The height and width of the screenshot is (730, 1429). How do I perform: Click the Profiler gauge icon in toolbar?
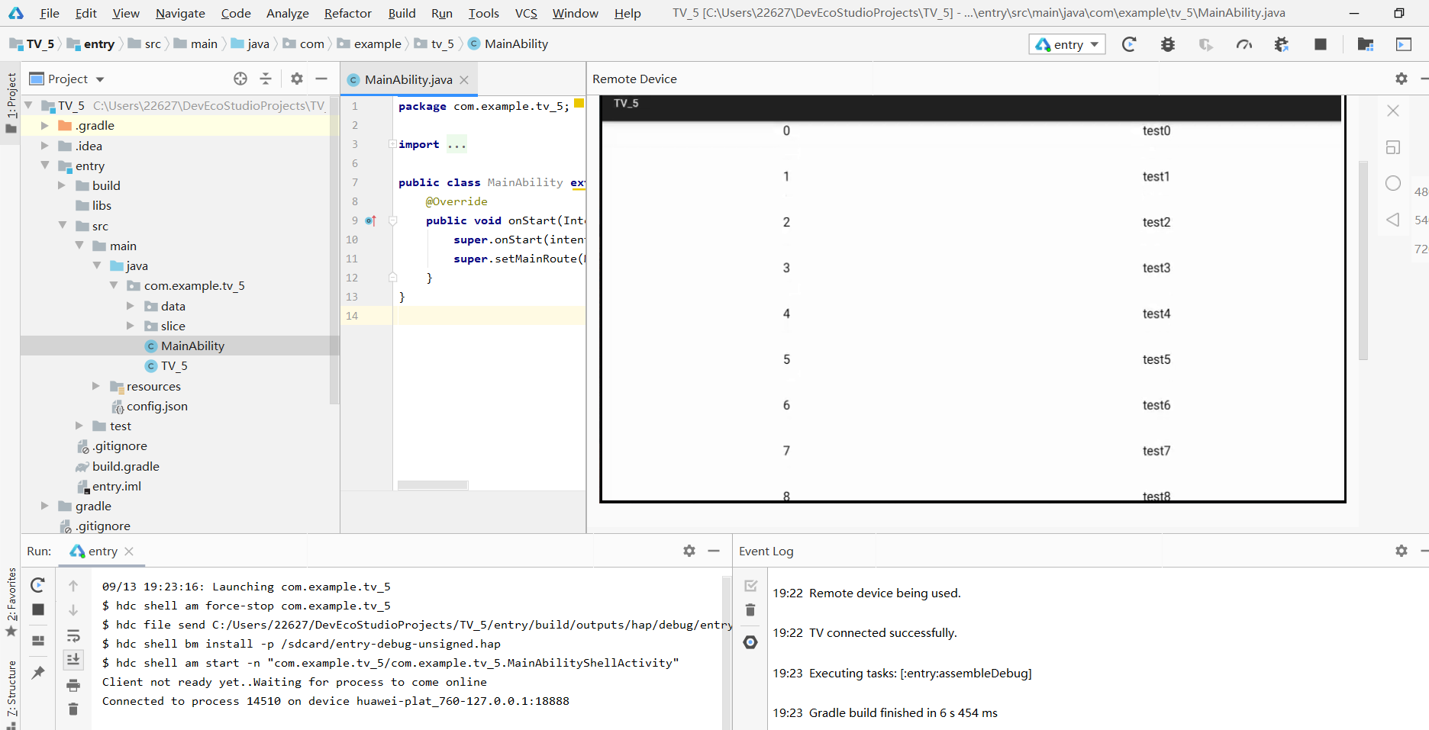[x=1244, y=44]
